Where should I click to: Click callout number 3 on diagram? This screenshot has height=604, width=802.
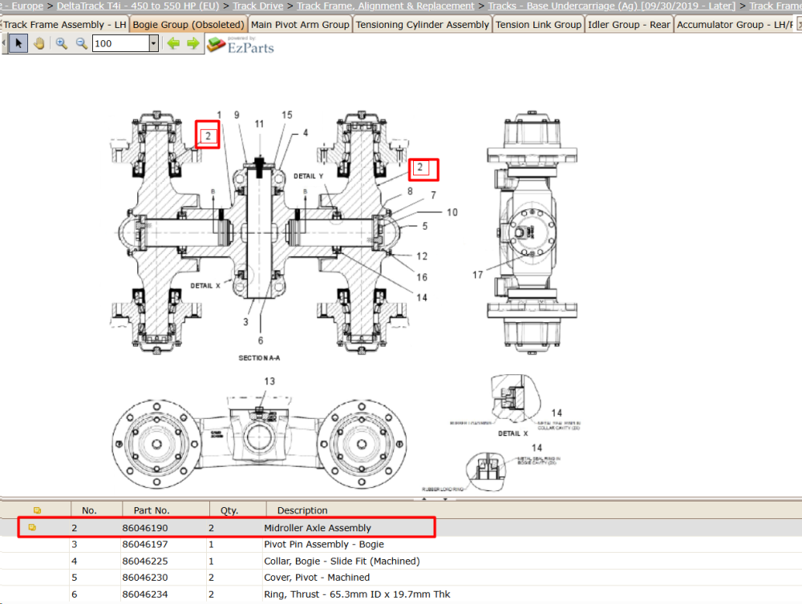[x=245, y=322]
